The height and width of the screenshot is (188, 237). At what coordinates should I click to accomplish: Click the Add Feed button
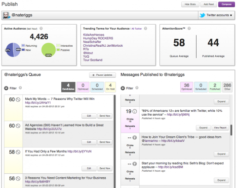click(209, 4)
